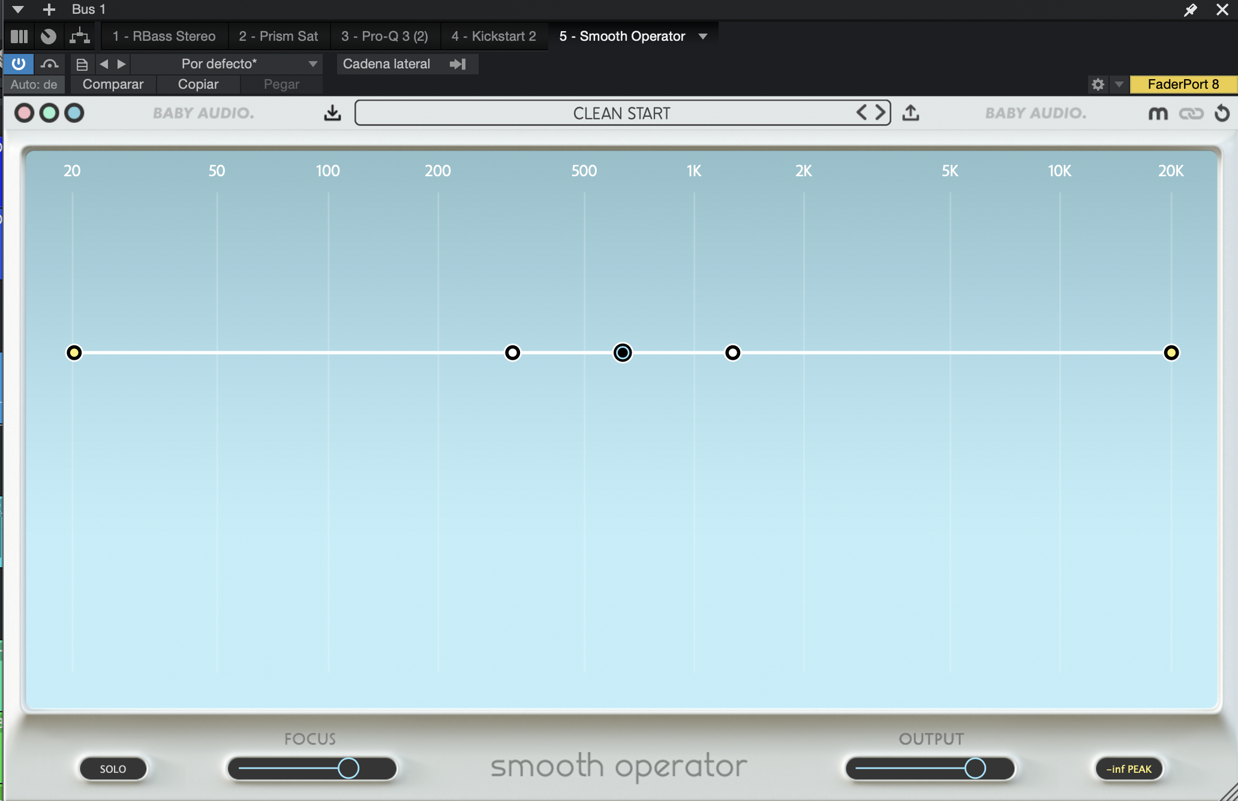Select the white node left of 500 Hz

[x=513, y=353]
